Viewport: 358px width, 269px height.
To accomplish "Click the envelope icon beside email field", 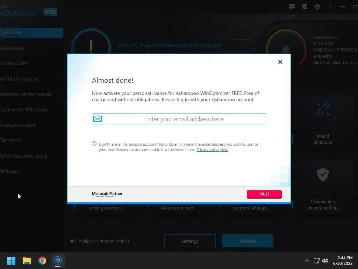I will click(x=98, y=119).
